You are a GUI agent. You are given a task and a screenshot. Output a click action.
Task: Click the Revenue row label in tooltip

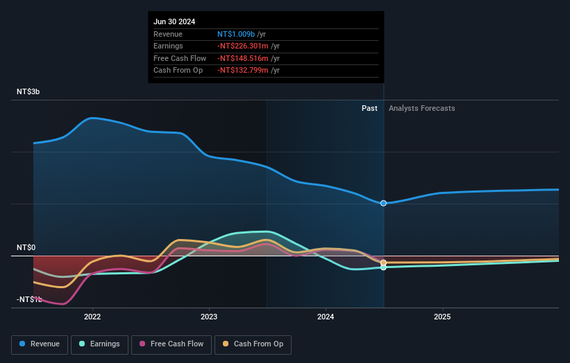pyautogui.click(x=168, y=34)
